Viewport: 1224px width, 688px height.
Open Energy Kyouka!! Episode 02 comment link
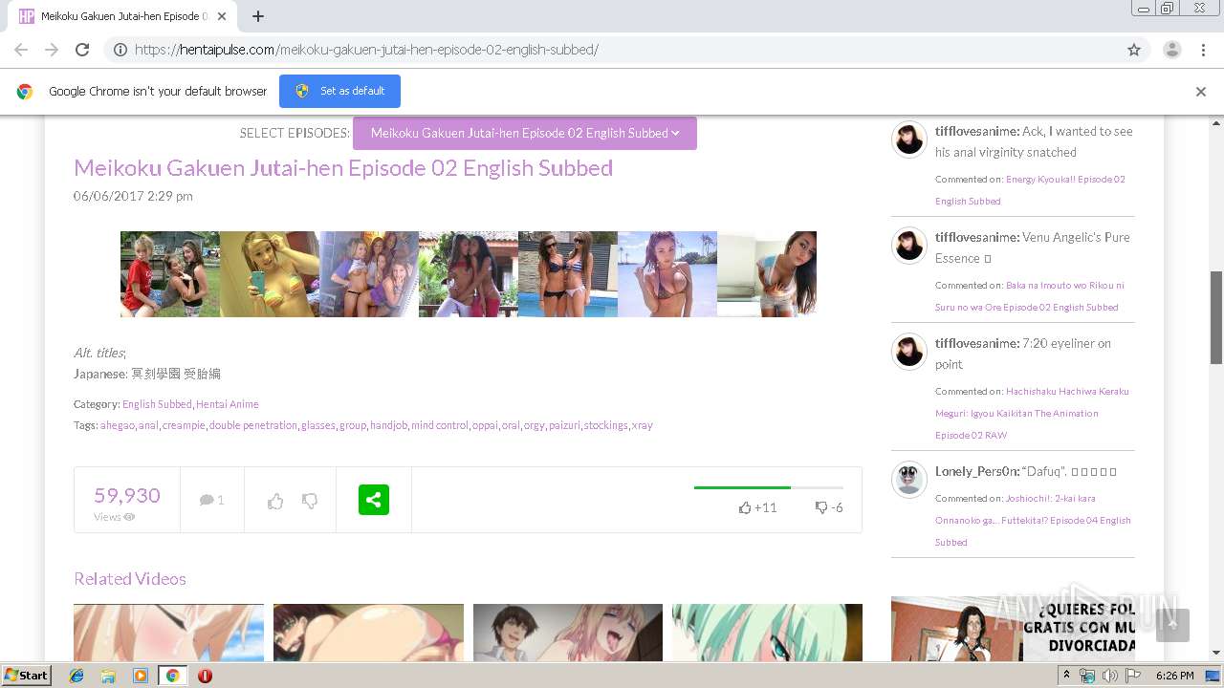[x=1030, y=190]
